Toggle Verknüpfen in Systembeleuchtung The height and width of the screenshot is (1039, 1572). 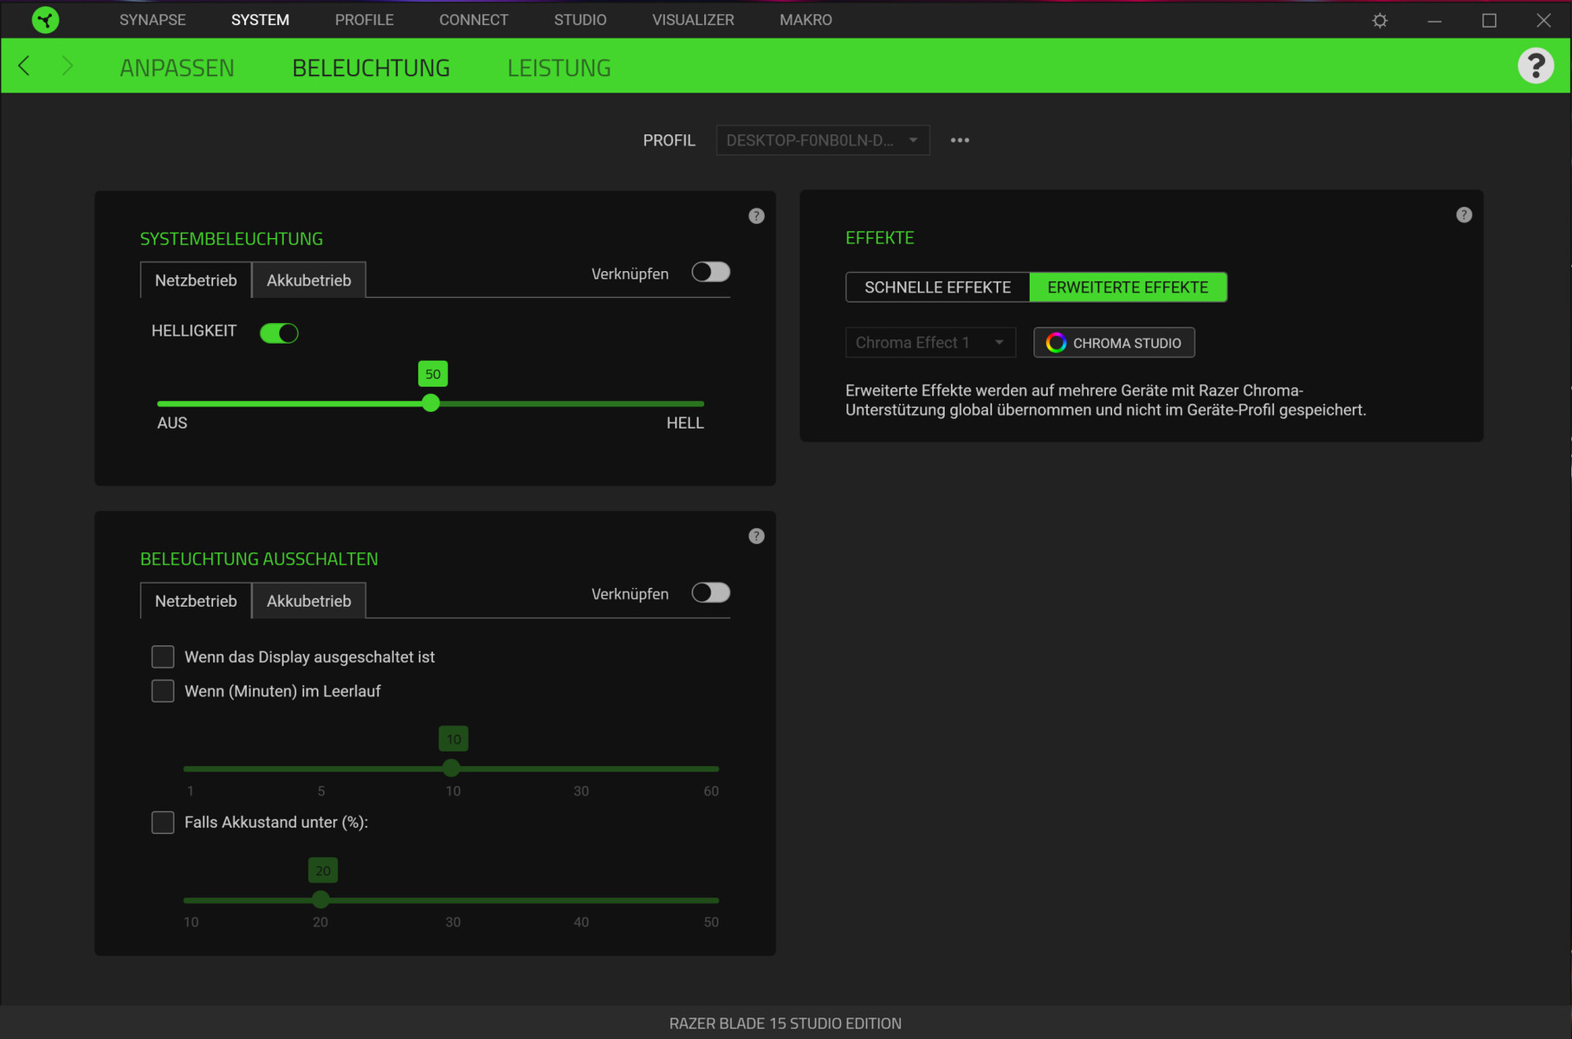(x=710, y=273)
